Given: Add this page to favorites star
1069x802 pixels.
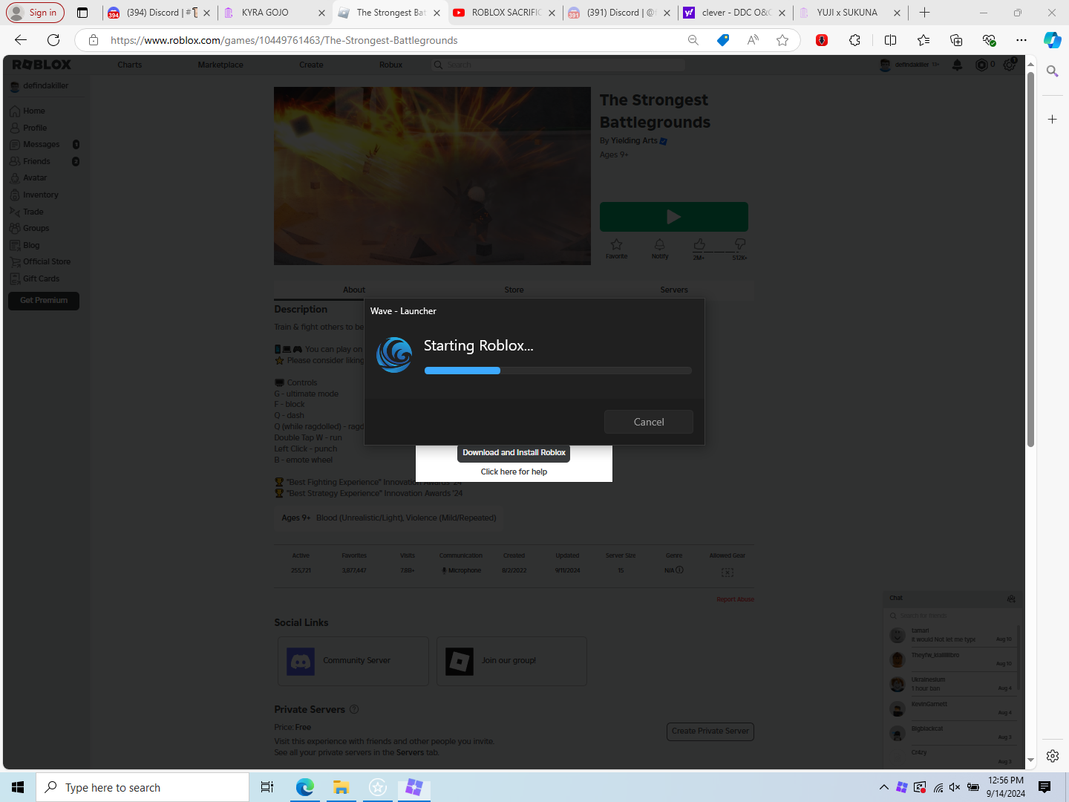Looking at the screenshot, I should [x=782, y=40].
